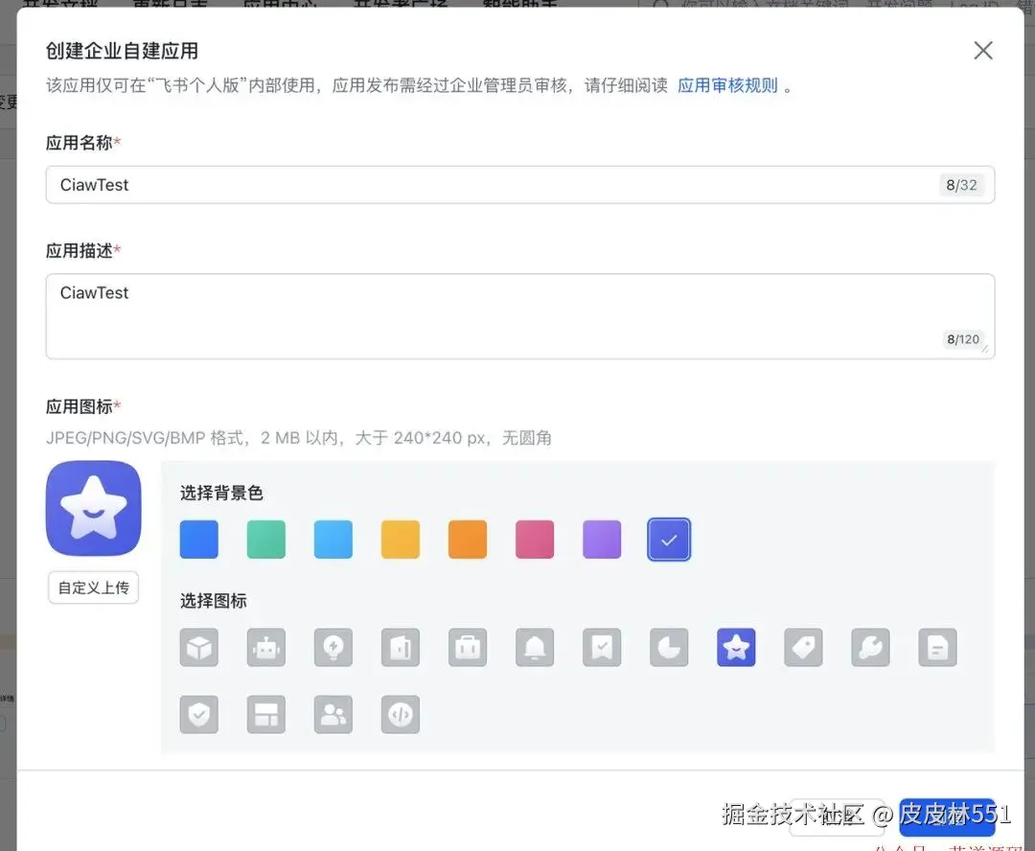
Task: Choose the purple background color
Action: 602,540
